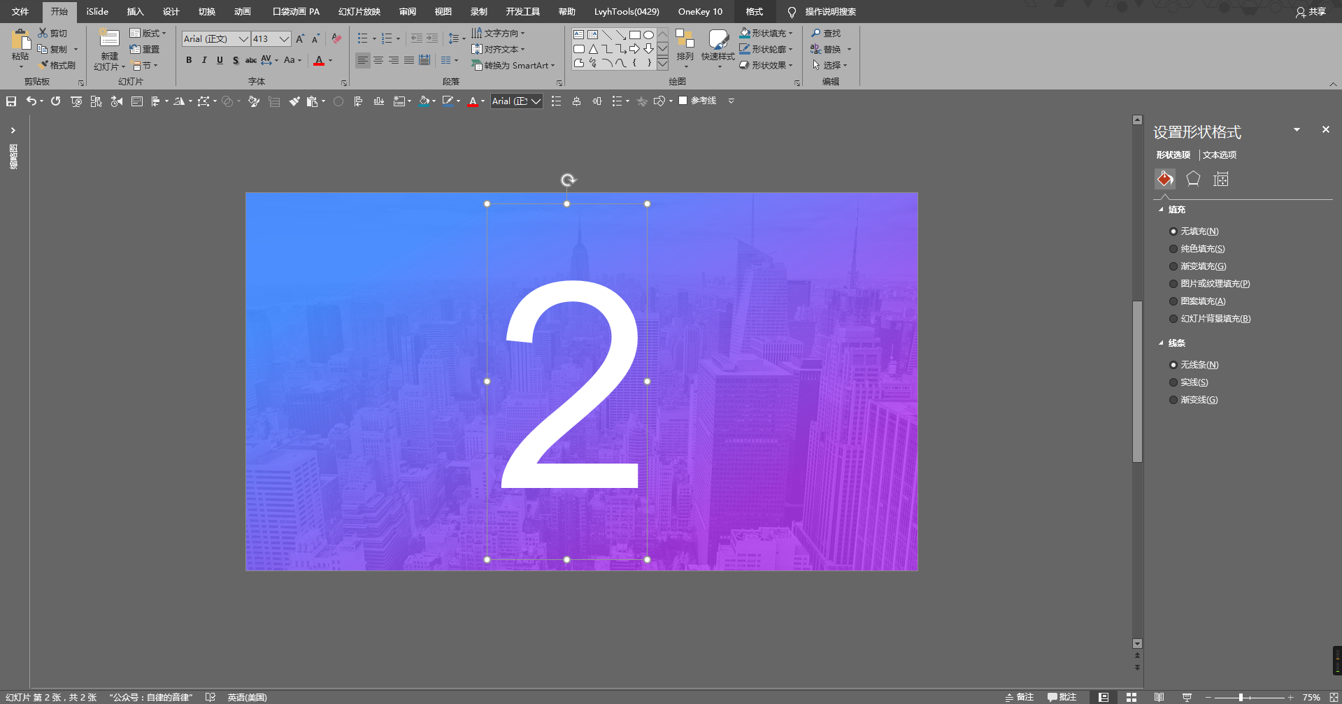Viewport: 1342px width, 704px height.
Task: Switch to iSlide ribbon tab
Action: click(x=97, y=12)
